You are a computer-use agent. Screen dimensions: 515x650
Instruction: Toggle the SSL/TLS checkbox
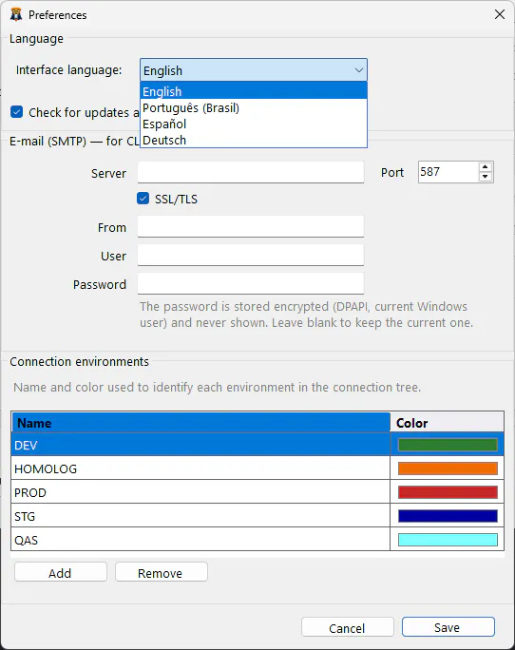point(143,199)
